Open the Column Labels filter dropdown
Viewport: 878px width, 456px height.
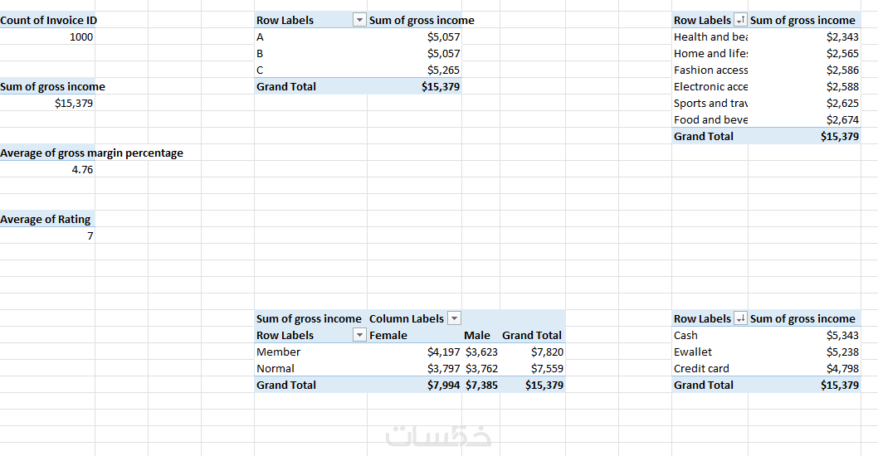(455, 318)
